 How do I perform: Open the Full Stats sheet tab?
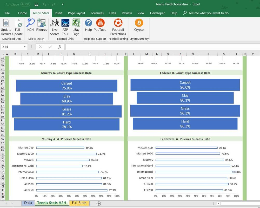coord(79,203)
